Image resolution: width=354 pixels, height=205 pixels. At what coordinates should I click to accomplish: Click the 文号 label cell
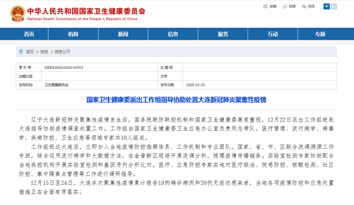pyautogui.click(x=170, y=76)
